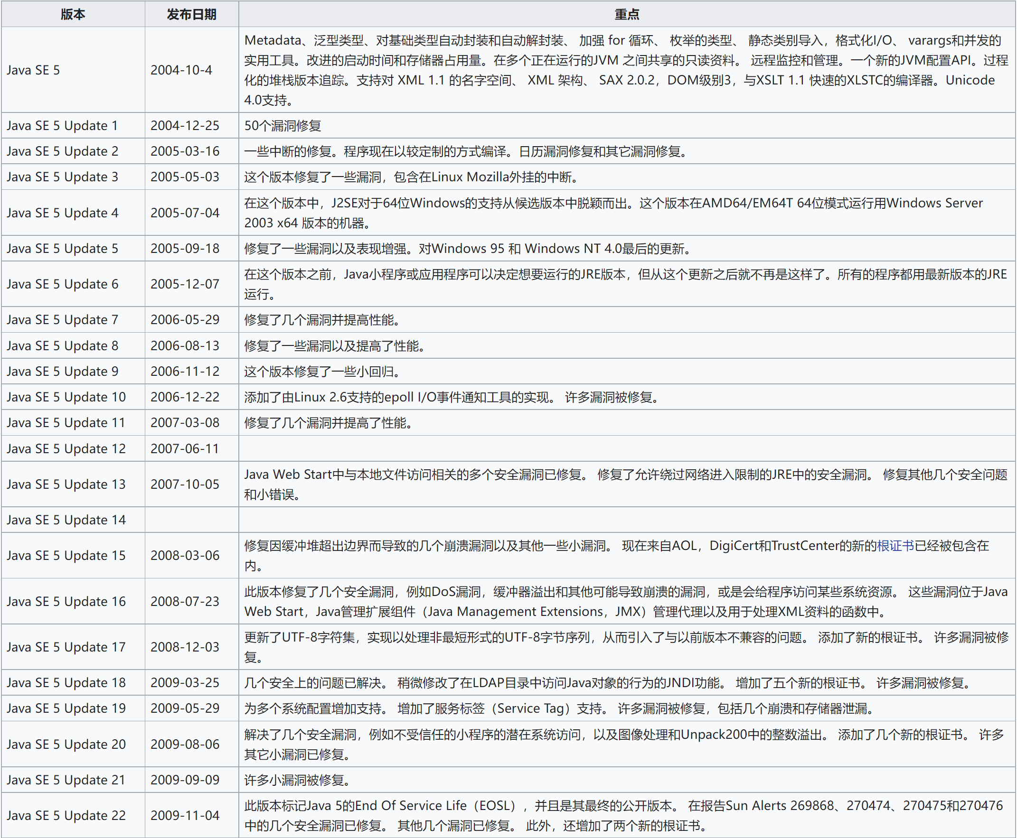Click the 根证书 link in Update 15 row
Viewport: 1017px width, 838px height.
(x=895, y=546)
